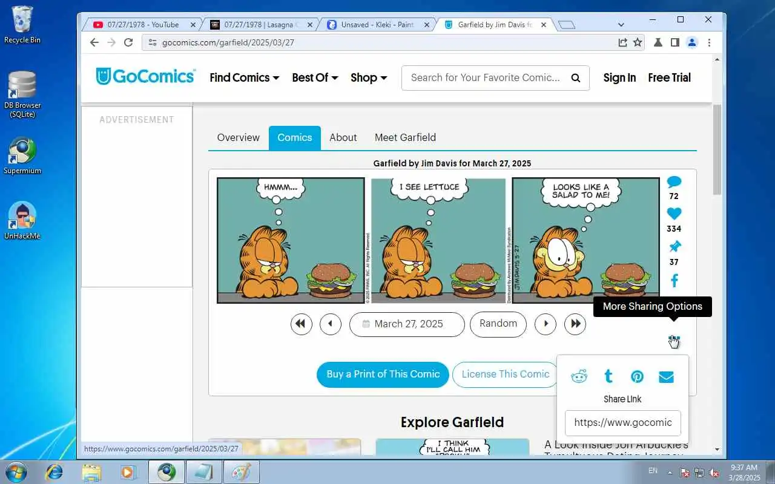This screenshot has height=484, width=775.
Task: Go to the next day's comic
Action: (x=546, y=324)
